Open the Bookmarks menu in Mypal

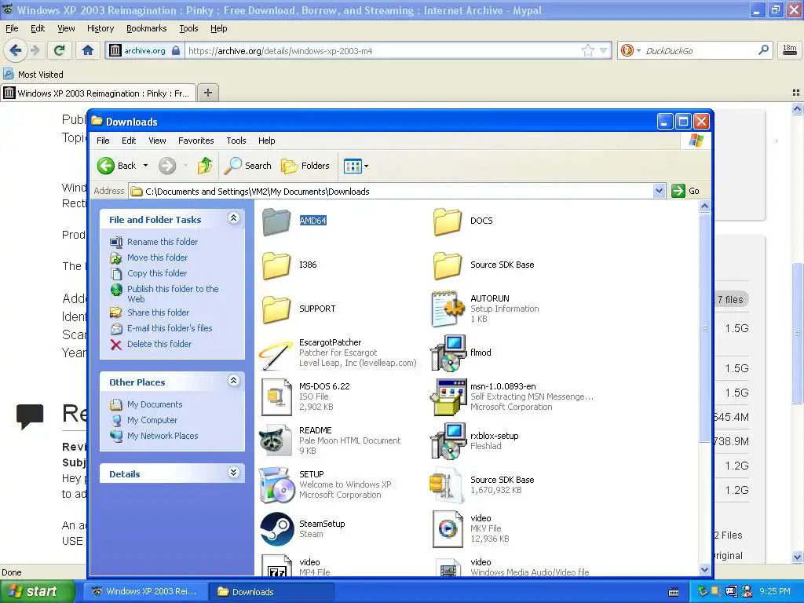(x=146, y=28)
